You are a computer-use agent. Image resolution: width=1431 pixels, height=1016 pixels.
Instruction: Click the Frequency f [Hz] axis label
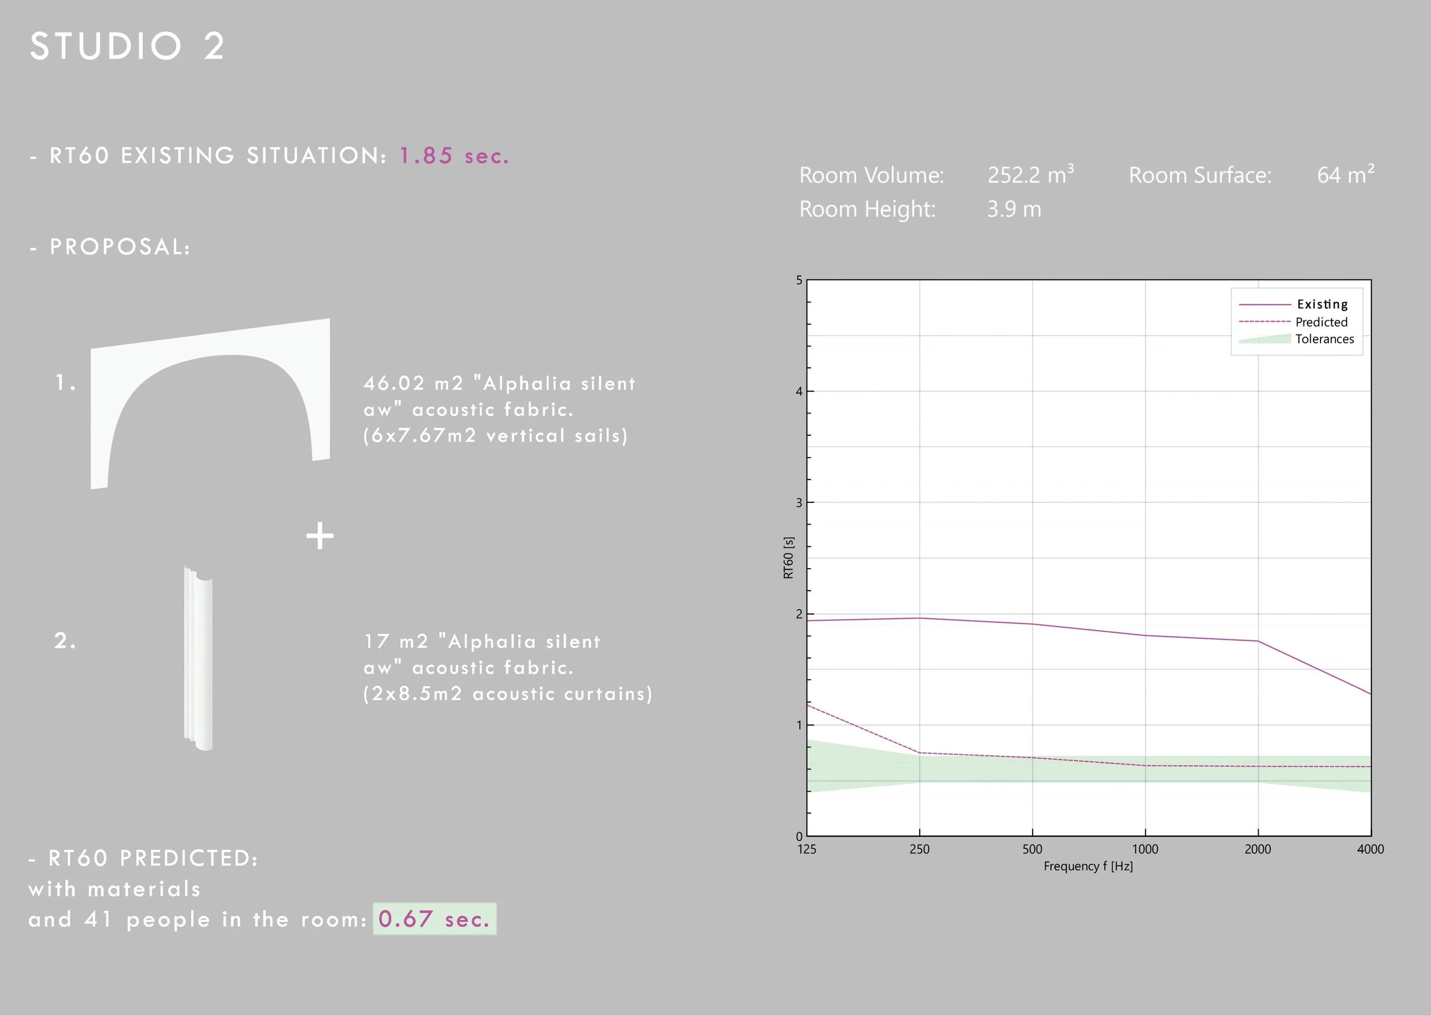click(1088, 866)
